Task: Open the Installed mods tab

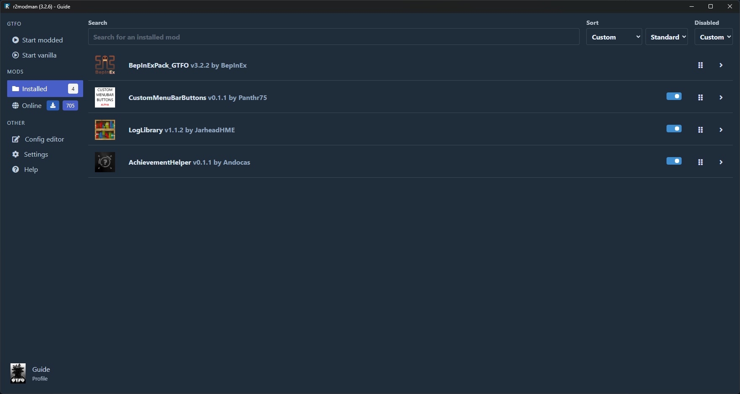Action: (x=45, y=89)
